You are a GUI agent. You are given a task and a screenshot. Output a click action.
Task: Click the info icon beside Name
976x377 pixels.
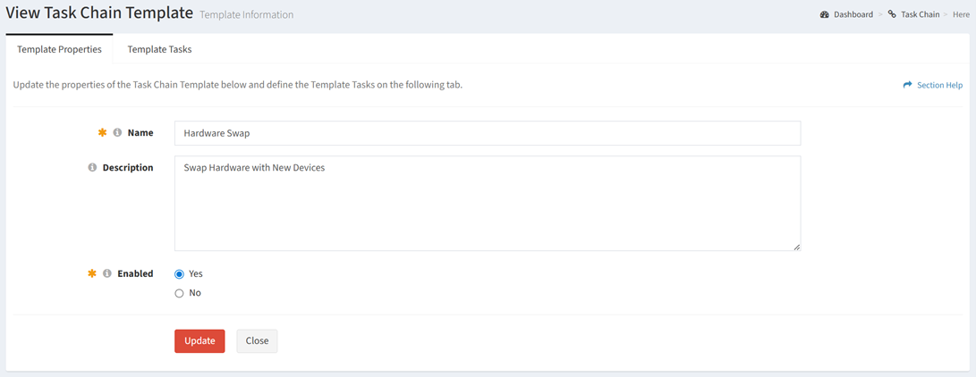[117, 133]
